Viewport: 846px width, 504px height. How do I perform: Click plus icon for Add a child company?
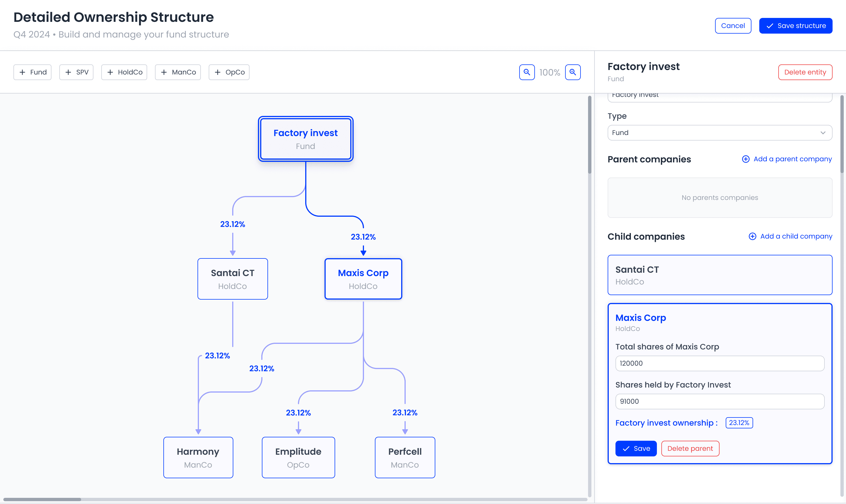[752, 236]
